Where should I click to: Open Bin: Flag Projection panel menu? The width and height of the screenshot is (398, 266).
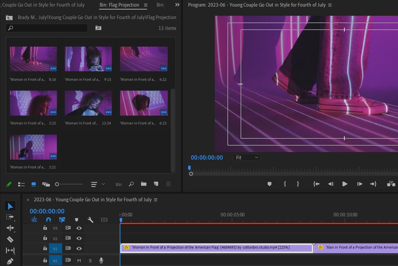145,5
